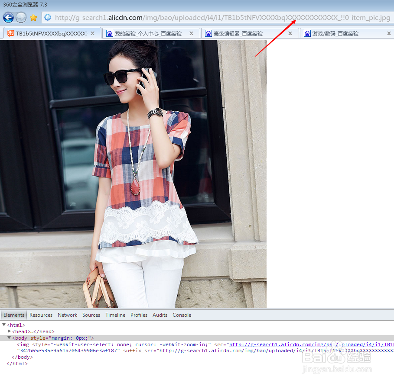Open the Timeline devtools panel

(115, 315)
